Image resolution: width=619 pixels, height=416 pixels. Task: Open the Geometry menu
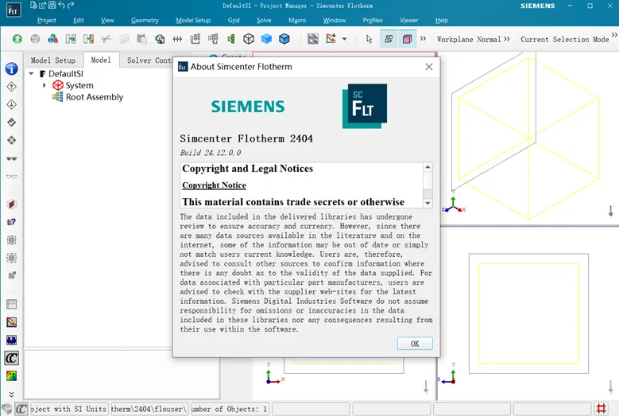pyautogui.click(x=145, y=20)
